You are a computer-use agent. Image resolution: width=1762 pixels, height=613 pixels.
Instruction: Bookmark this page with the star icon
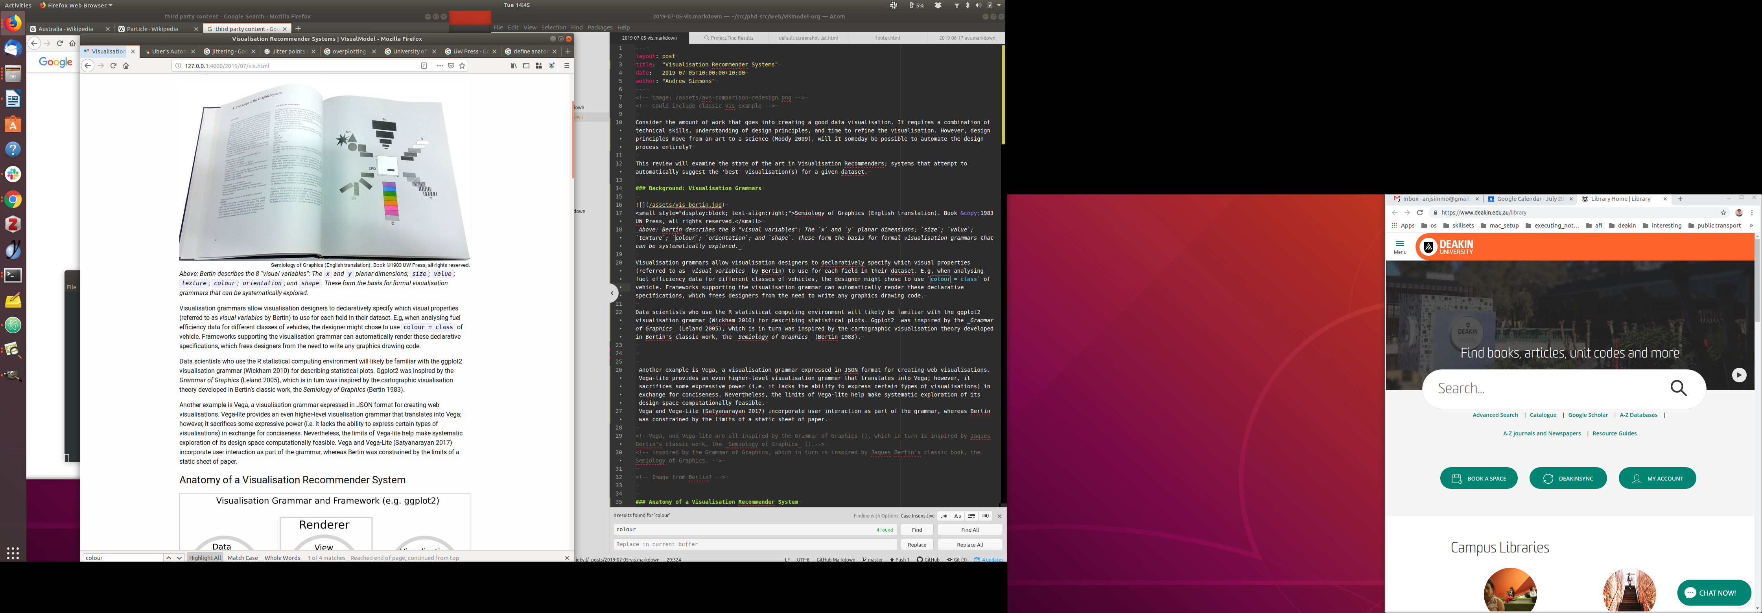click(x=463, y=66)
